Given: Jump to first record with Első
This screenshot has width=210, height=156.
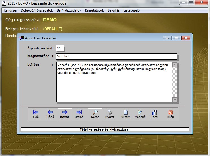Looking at the screenshot, I should pyautogui.click(x=36, y=114).
